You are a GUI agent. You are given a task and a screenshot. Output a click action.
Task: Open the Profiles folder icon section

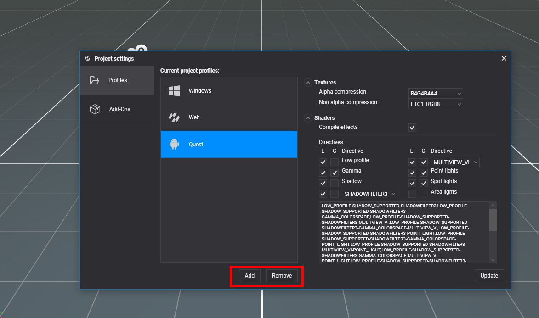95,80
